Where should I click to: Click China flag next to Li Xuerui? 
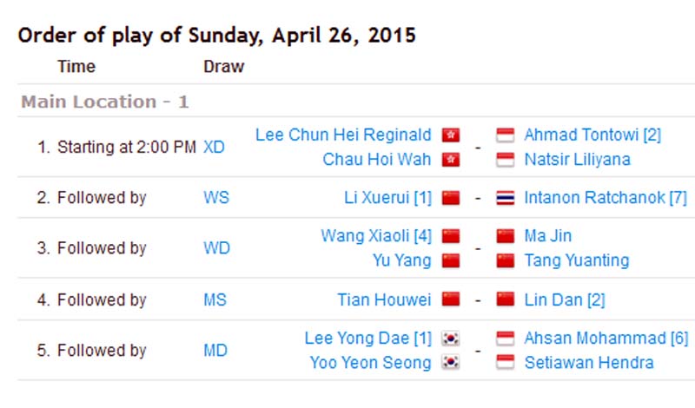[450, 198]
